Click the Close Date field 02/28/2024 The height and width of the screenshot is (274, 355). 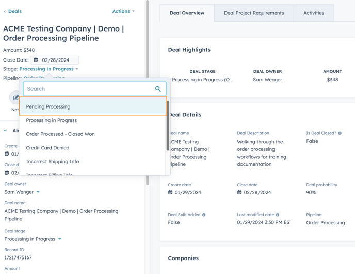pos(55,60)
